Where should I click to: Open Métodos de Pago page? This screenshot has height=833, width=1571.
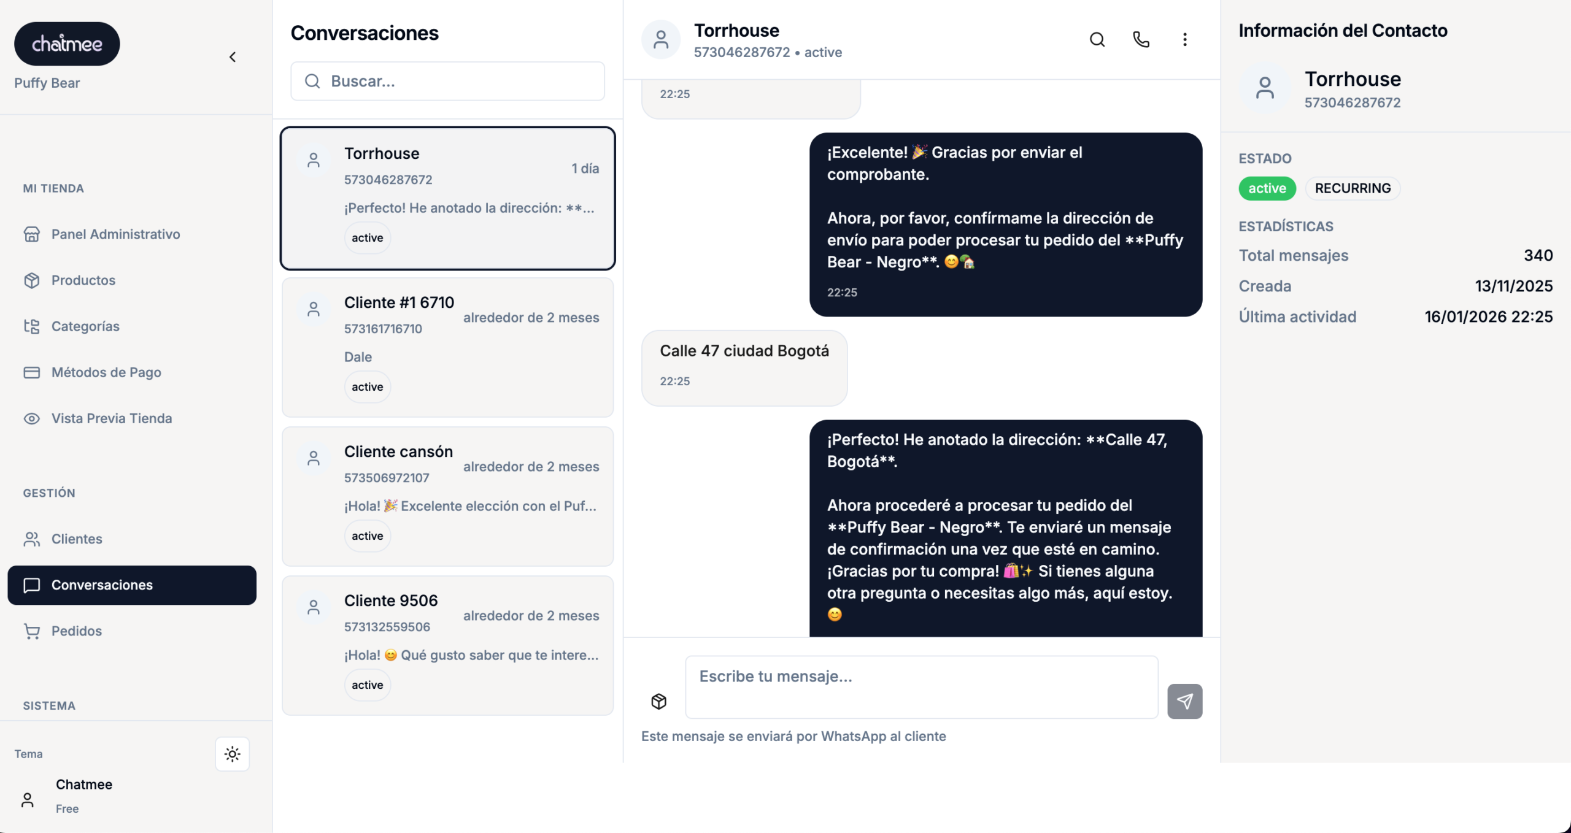click(x=106, y=372)
